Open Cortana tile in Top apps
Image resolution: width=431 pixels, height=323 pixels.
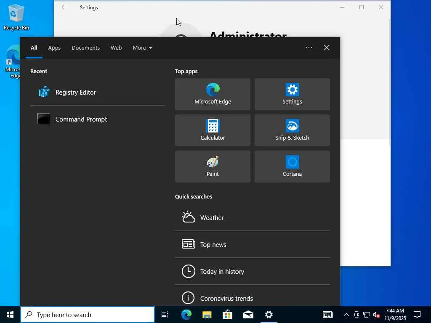(x=292, y=167)
